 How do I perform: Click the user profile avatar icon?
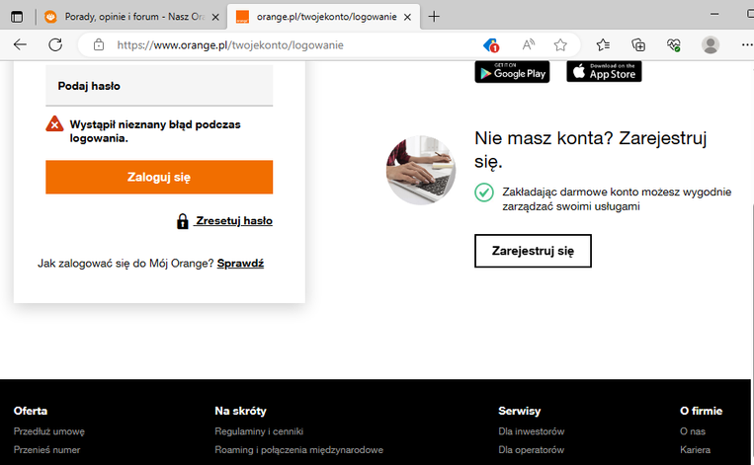(x=711, y=44)
